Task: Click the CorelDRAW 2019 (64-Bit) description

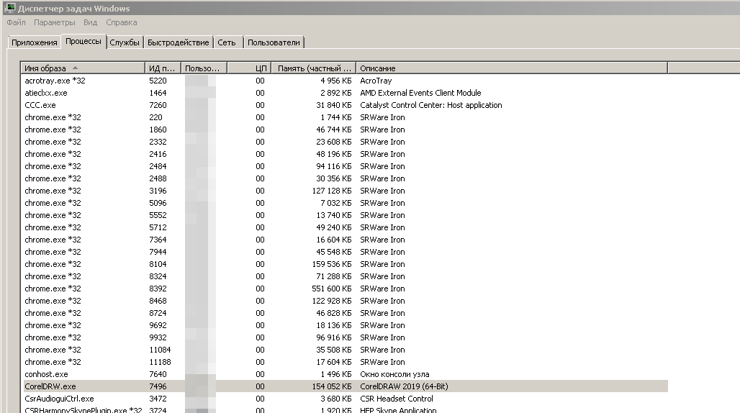Action: tap(404, 386)
